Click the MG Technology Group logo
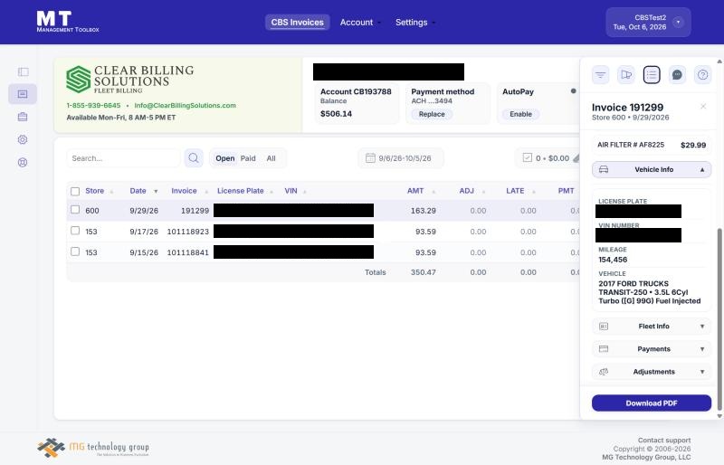This screenshot has width=724, height=465. [x=93, y=448]
